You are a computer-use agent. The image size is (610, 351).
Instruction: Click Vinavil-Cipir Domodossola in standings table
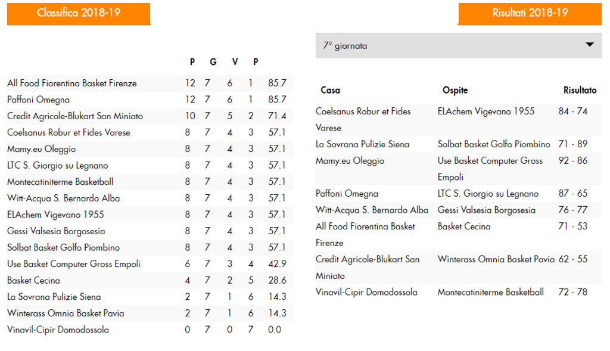(58, 330)
